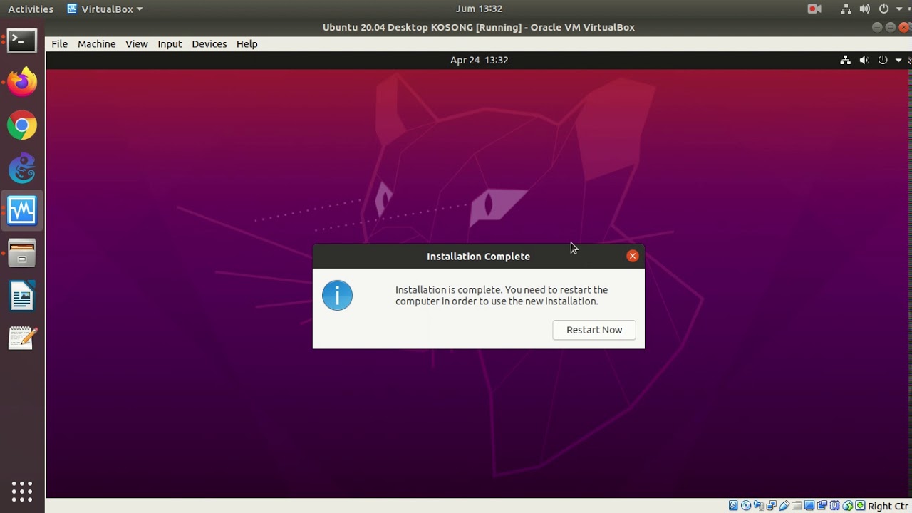This screenshot has height=513, width=912.
Task: Open host power icon in top bar
Action: click(x=884, y=9)
